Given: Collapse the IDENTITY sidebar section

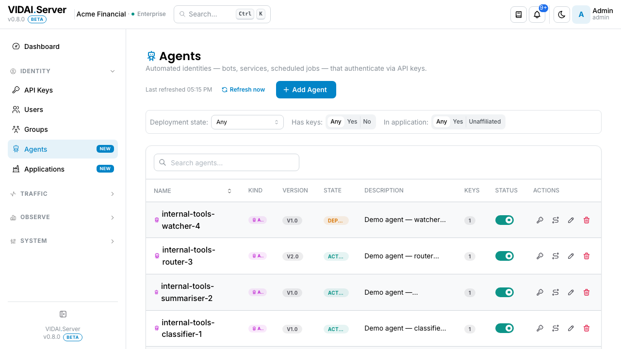Looking at the screenshot, I should point(63,71).
